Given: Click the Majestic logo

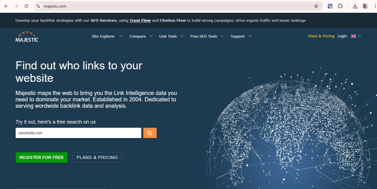Looking at the screenshot, I should 27,36.
